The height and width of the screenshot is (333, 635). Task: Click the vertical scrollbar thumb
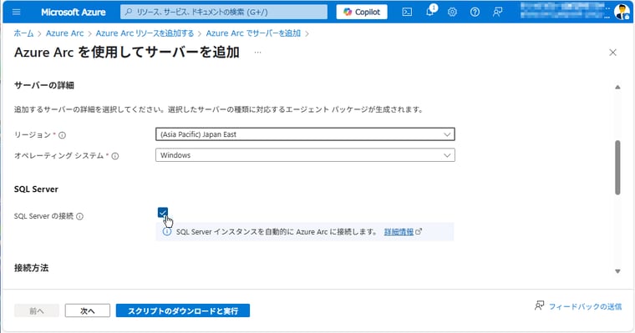coord(617,168)
